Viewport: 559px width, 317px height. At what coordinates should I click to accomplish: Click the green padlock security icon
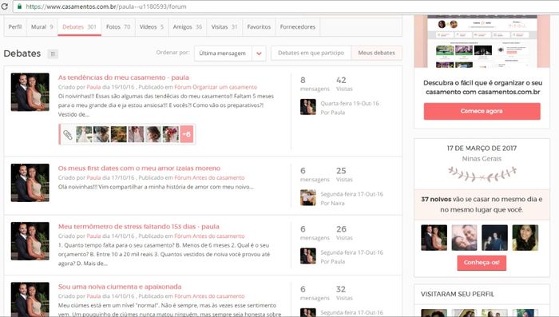(20, 6)
